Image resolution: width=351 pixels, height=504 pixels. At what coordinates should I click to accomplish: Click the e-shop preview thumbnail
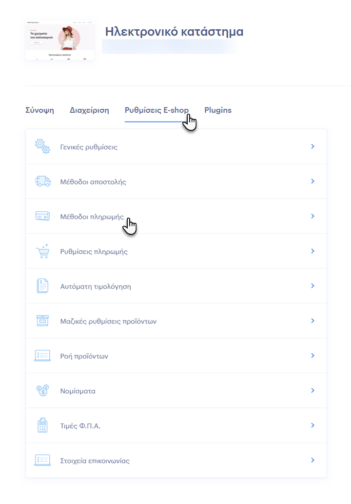click(60, 40)
